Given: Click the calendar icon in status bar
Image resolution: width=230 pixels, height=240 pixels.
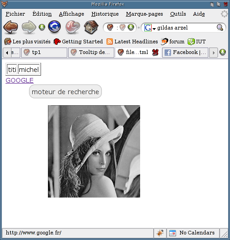Looking at the screenshot, I should (172, 233).
